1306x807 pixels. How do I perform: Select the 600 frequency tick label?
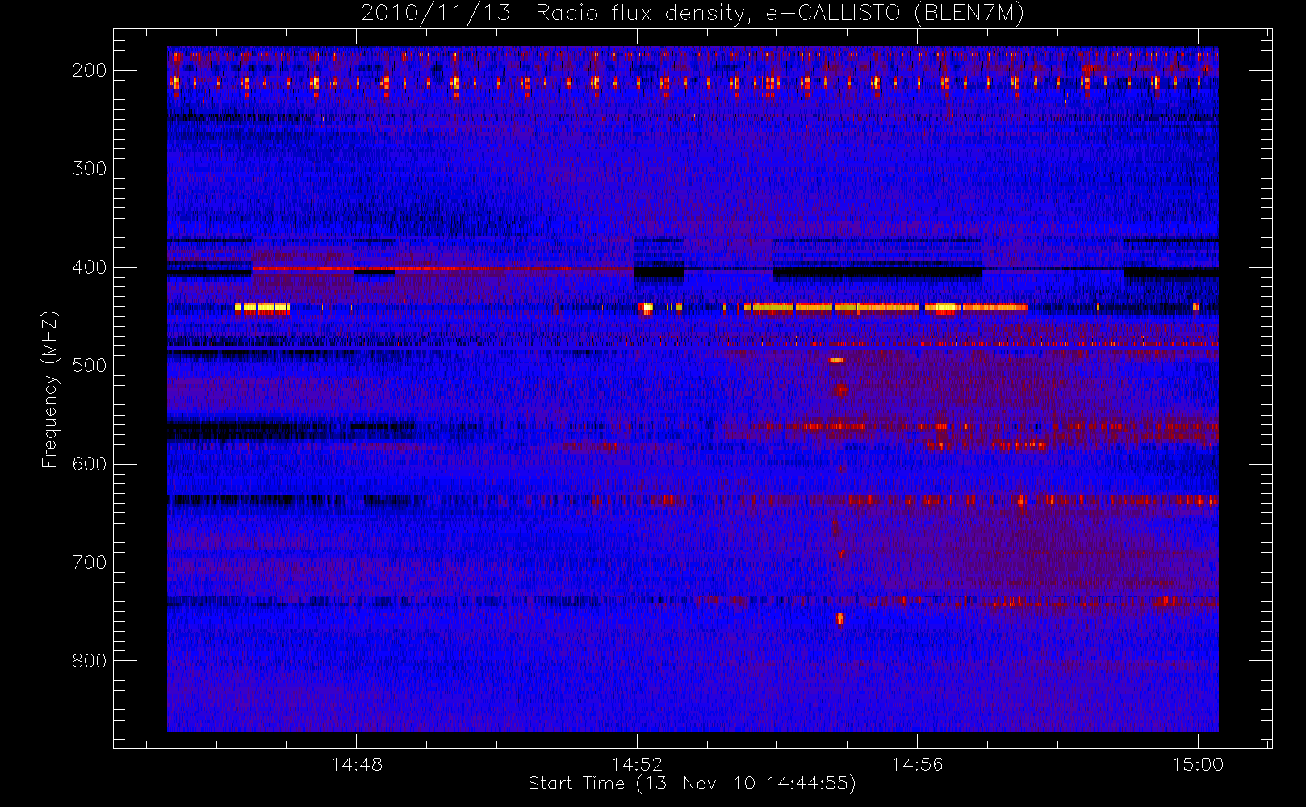point(90,464)
